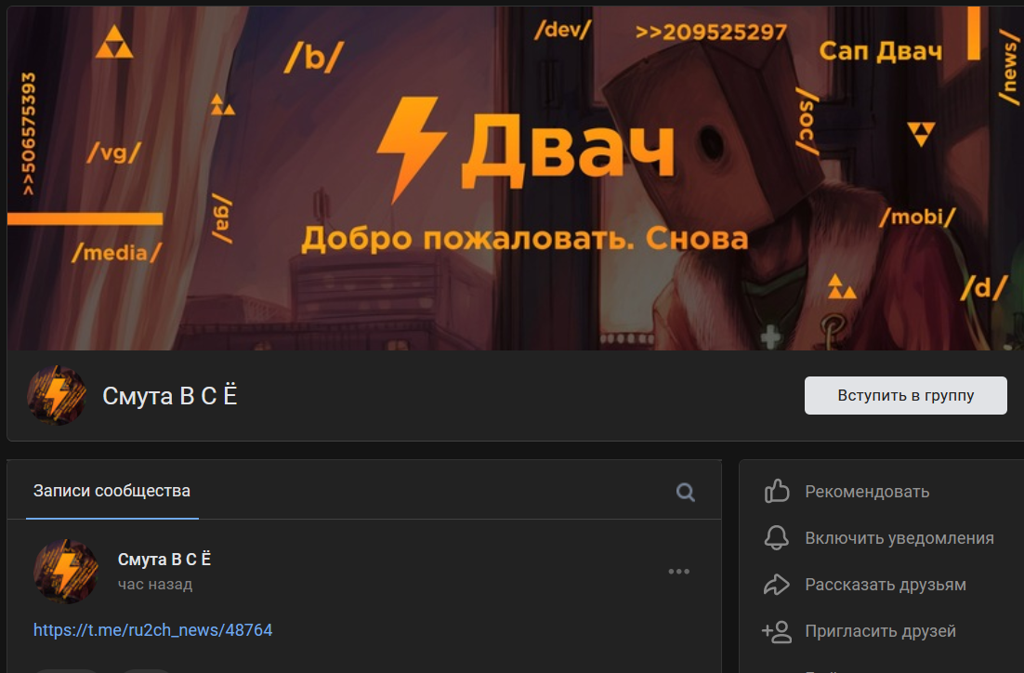Click the add-person invite icon
The image size is (1024, 673).
[777, 631]
